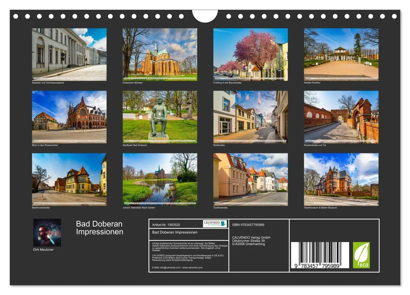Click the caption 'Kataster und Vermessungsamt'
Screen dimensions: 410x295
pos(48,83)
